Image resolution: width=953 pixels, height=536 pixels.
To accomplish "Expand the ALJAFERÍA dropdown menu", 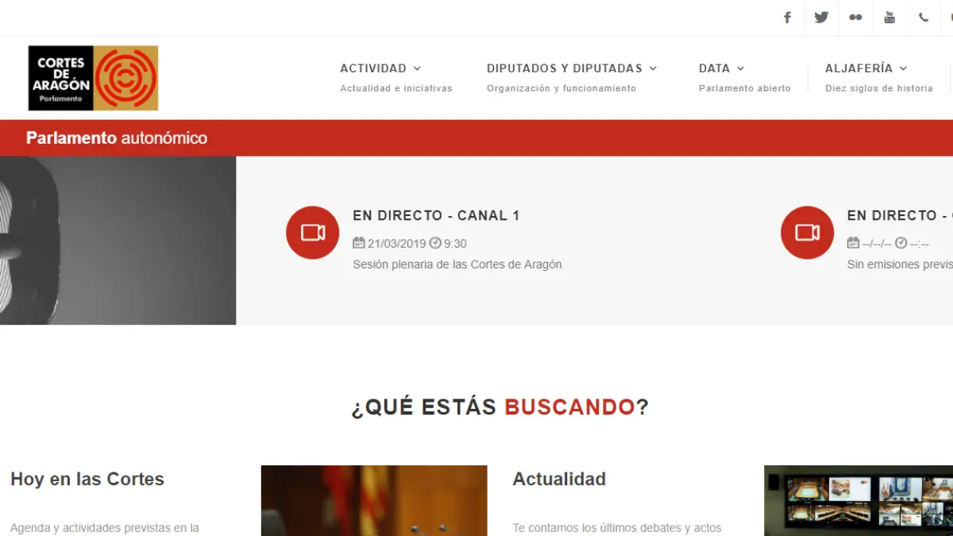I will 866,68.
